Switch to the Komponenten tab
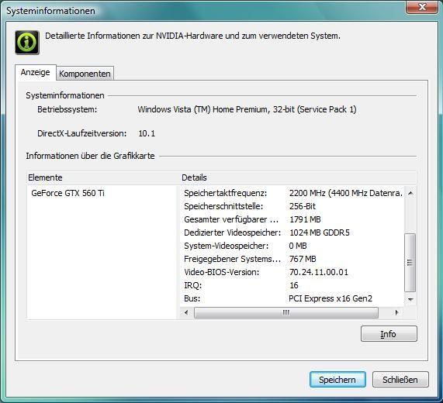 click(85, 74)
